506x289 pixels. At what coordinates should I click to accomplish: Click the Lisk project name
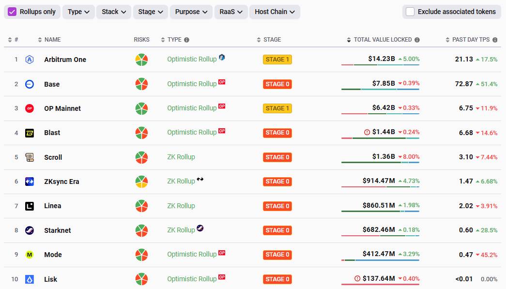51,279
